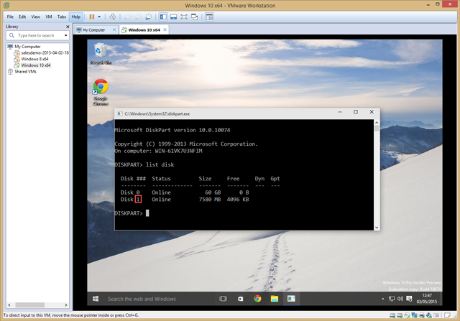Open the VM menu

pyautogui.click(x=49, y=17)
